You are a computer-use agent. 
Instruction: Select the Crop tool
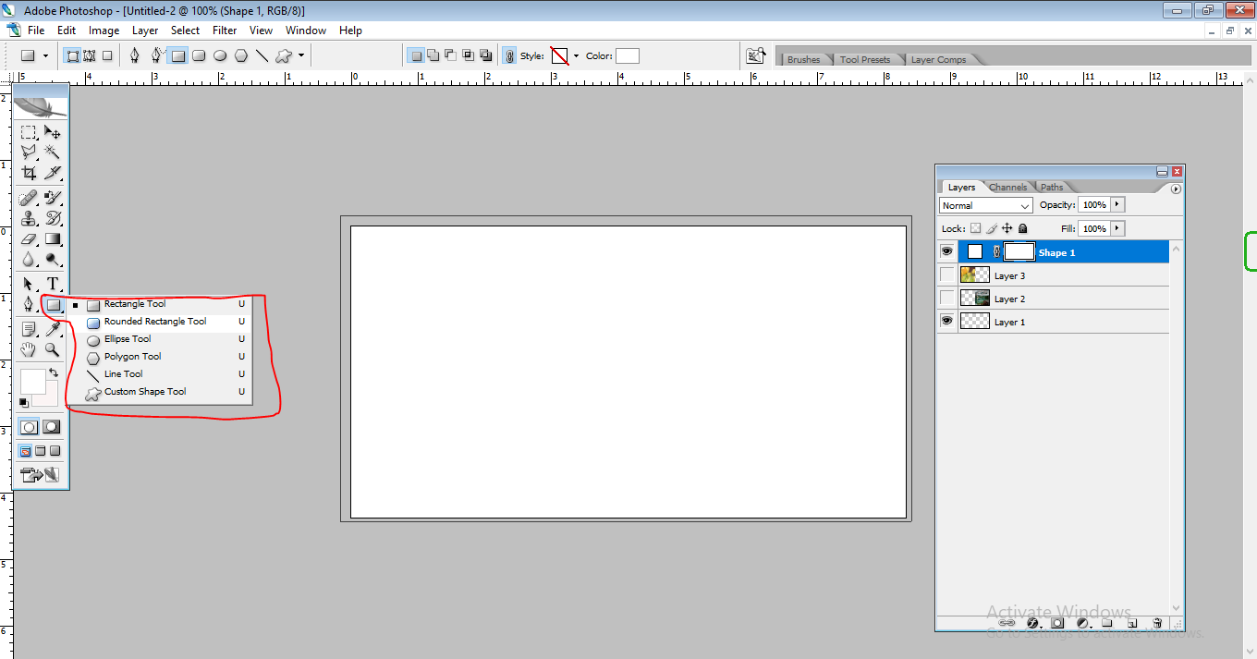(29, 172)
